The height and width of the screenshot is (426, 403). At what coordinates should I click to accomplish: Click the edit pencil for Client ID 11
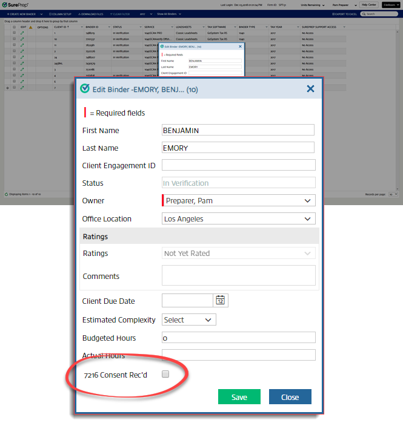coord(22,45)
